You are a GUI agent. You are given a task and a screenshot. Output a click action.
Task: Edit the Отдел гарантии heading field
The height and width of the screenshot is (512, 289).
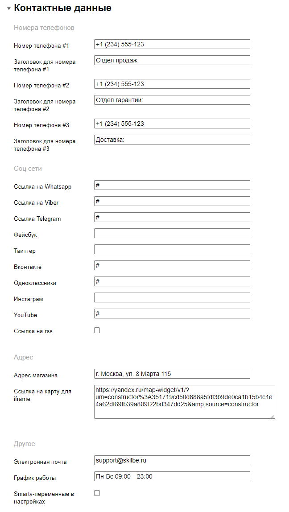click(x=172, y=100)
